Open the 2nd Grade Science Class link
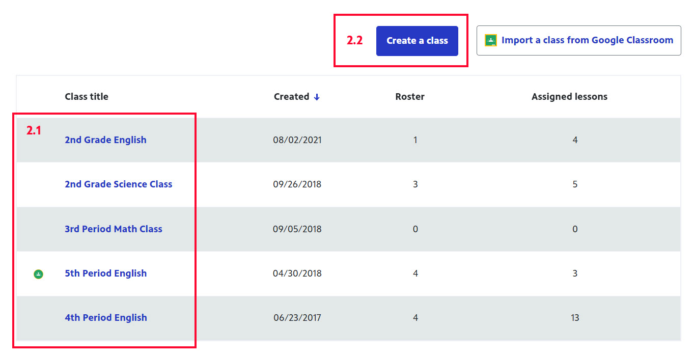The height and width of the screenshot is (356, 693). (118, 184)
